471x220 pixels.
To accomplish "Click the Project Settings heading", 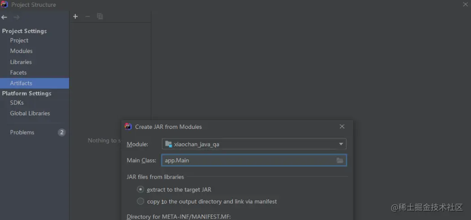I will 24,31.
